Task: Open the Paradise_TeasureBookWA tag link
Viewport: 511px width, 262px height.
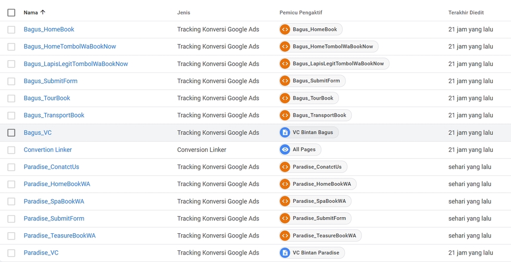Action: pyautogui.click(x=60, y=236)
